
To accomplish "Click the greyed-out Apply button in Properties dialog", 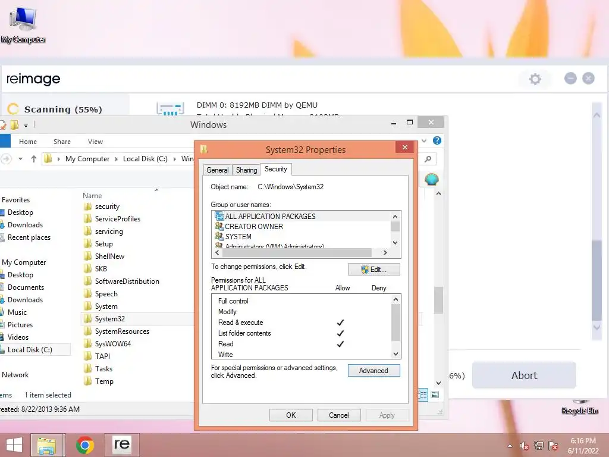I will 387,415.
